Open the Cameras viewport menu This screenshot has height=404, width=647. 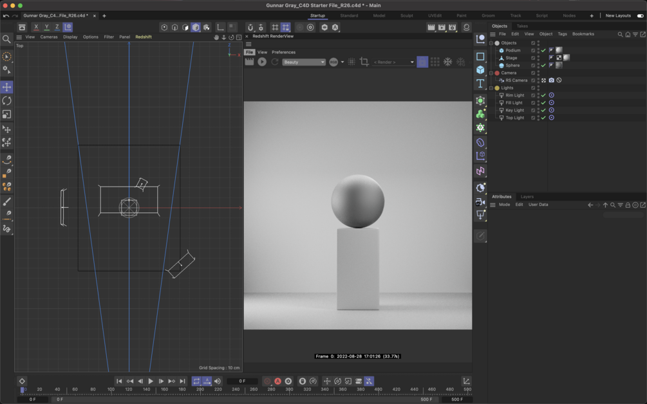pyautogui.click(x=49, y=37)
